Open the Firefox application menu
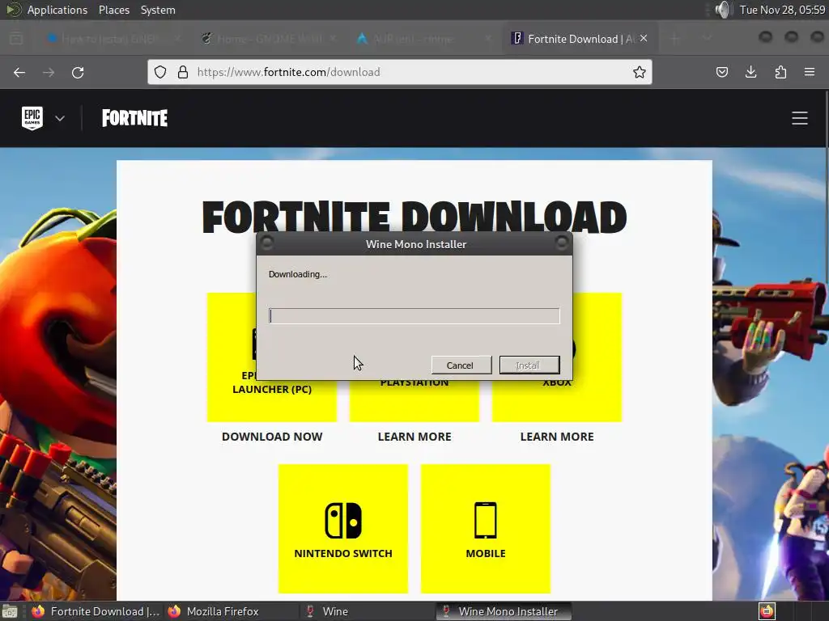This screenshot has height=621, width=829. (810, 72)
